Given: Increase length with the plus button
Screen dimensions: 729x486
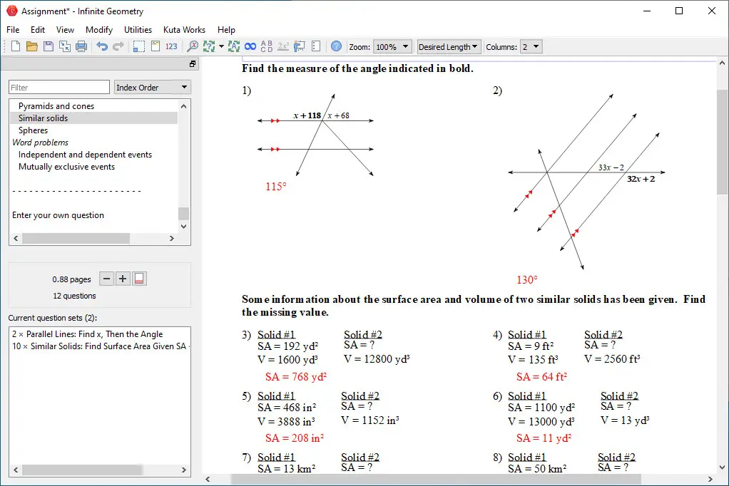Looking at the screenshot, I should point(123,279).
